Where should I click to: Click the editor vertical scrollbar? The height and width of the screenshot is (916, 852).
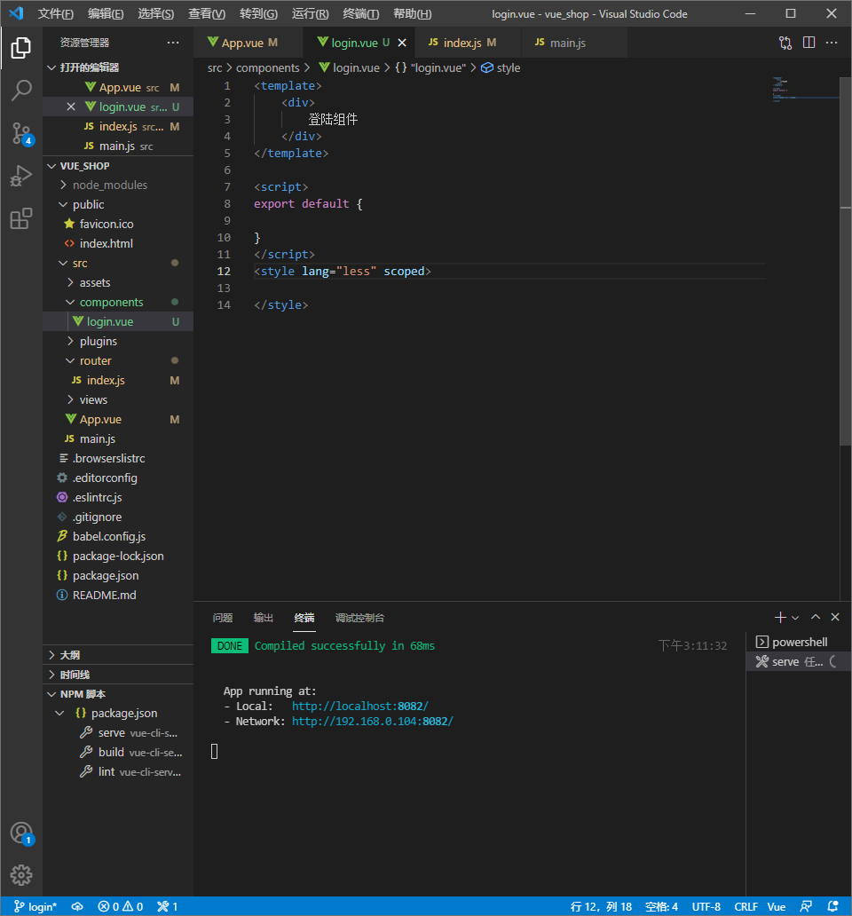[846, 263]
